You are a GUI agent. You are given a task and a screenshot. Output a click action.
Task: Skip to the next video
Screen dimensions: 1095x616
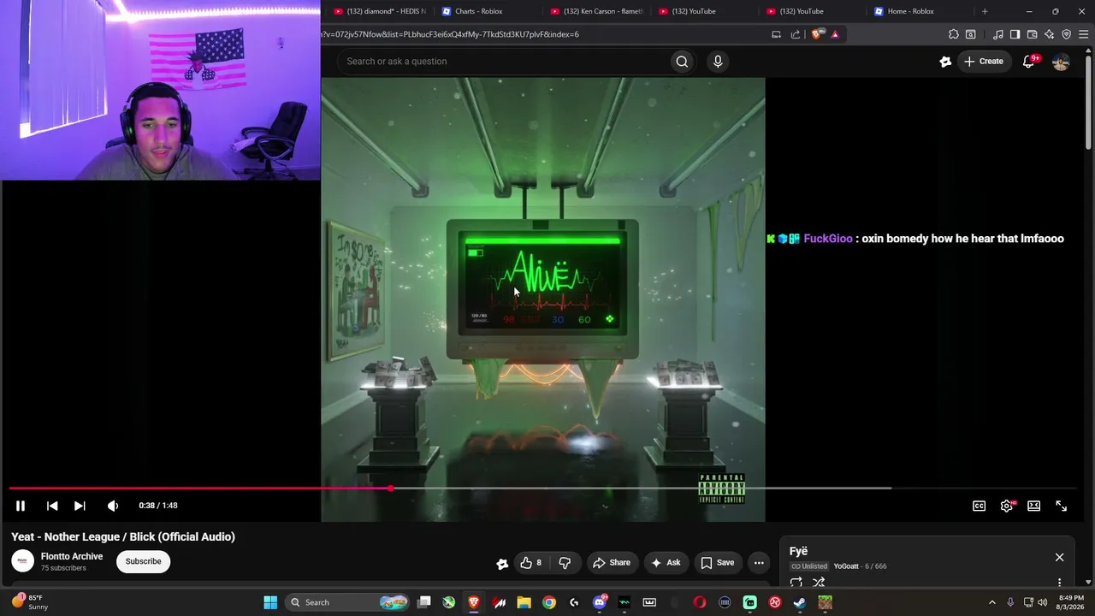tap(80, 506)
